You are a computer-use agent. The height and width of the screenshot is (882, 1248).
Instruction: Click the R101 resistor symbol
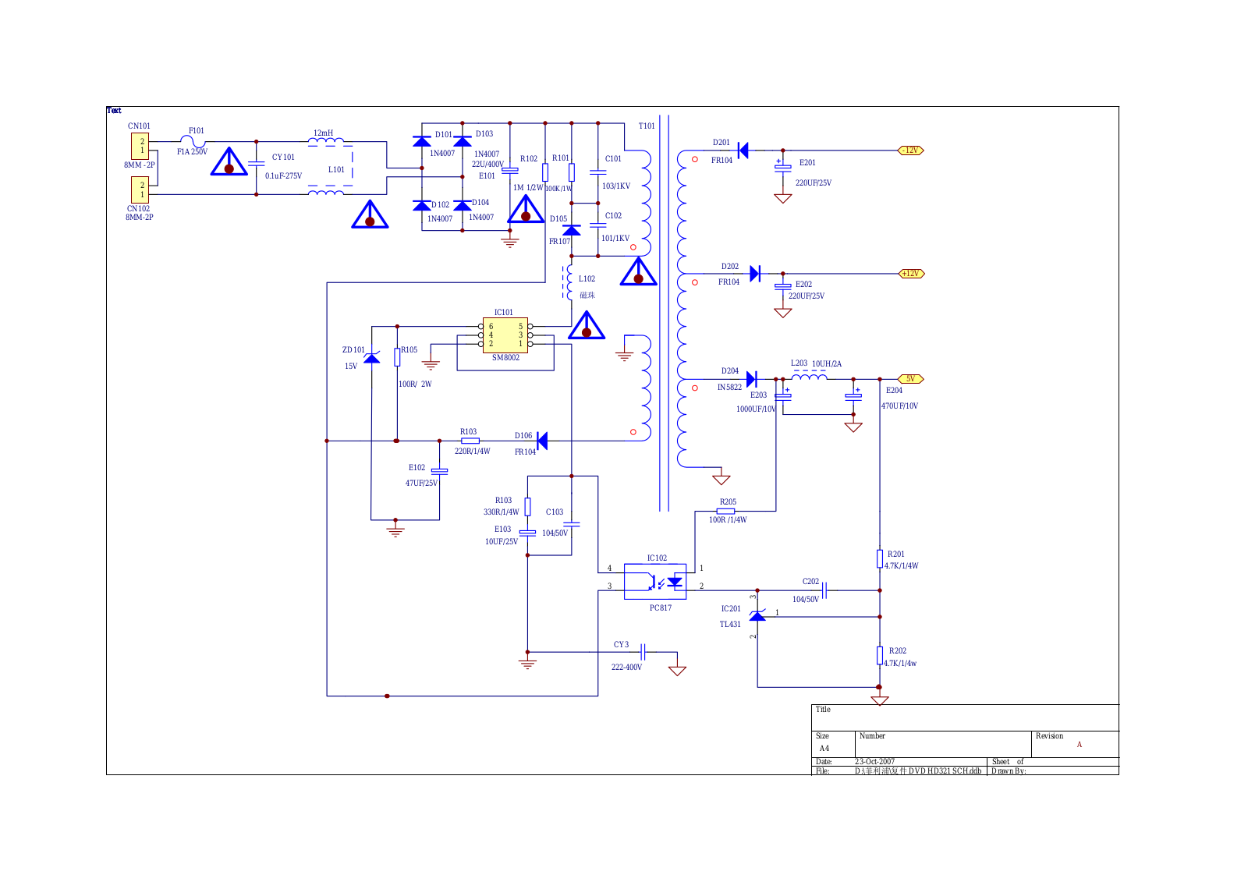tap(572, 172)
